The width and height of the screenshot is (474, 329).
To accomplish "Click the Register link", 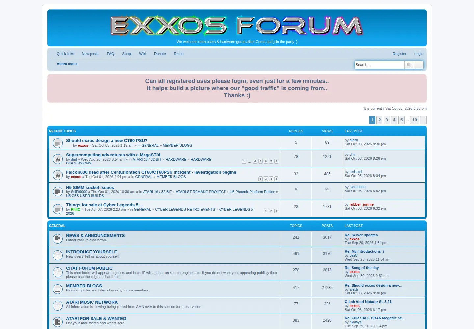I will point(399,54).
